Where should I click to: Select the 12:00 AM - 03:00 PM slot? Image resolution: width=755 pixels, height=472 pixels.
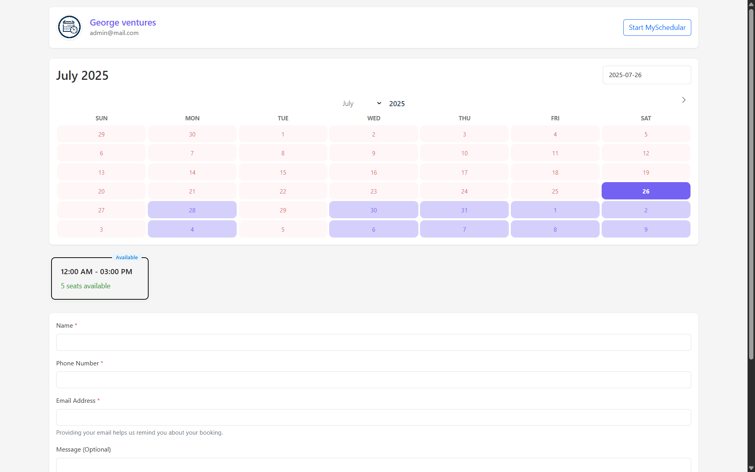click(x=99, y=278)
